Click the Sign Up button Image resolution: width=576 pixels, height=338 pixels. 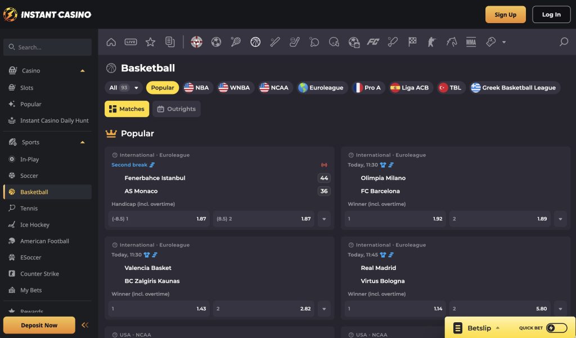505,14
